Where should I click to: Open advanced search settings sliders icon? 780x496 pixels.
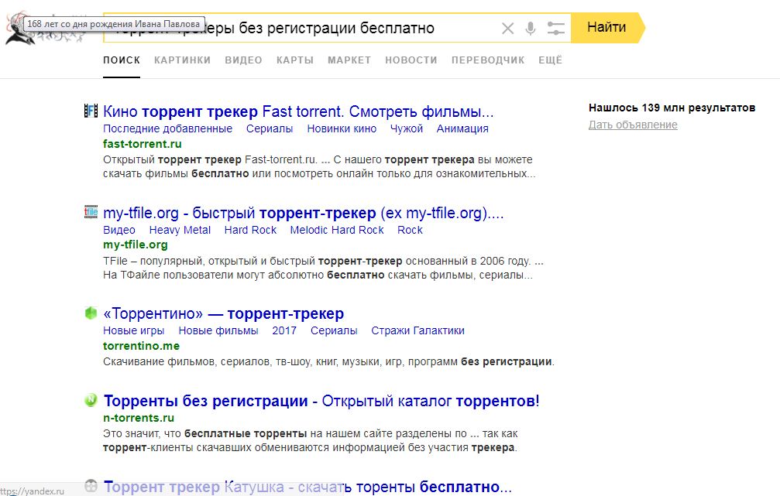click(555, 28)
